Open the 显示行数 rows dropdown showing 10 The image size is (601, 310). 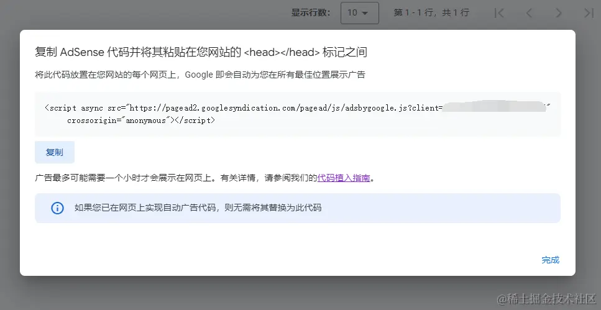click(359, 13)
